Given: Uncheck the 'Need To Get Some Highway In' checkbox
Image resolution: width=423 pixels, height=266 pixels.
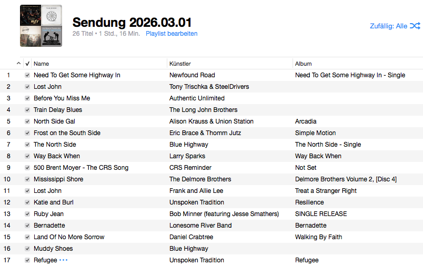Looking at the screenshot, I should [x=27, y=75].
